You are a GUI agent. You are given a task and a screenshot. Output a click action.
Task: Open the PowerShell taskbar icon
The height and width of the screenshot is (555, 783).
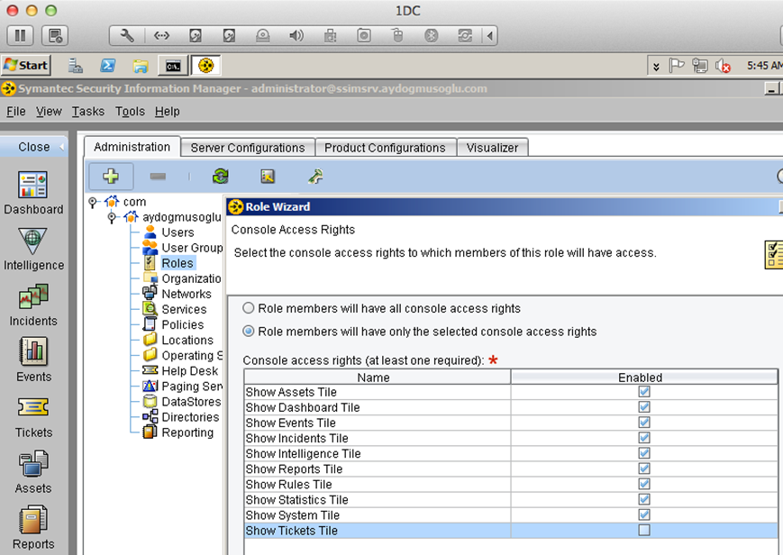(108, 66)
